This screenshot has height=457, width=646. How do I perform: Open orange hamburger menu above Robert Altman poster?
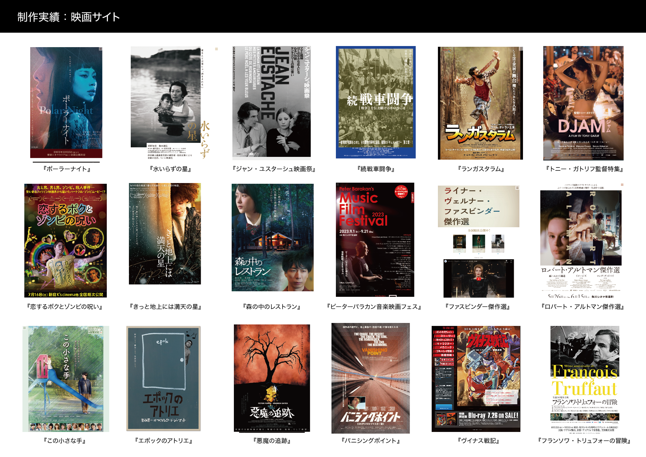(x=622, y=184)
